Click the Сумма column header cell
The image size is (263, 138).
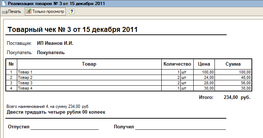[233, 64]
